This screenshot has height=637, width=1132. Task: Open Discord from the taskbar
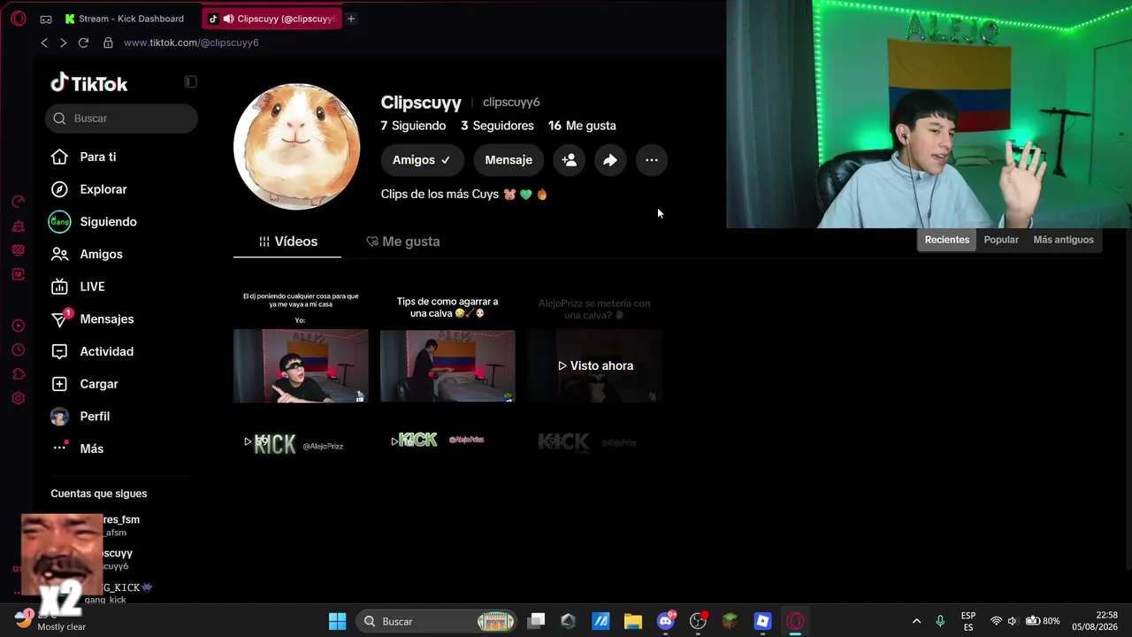(666, 621)
